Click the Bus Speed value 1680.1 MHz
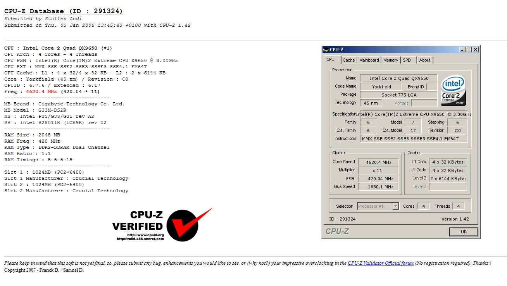The image size is (507, 286). click(378, 187)
